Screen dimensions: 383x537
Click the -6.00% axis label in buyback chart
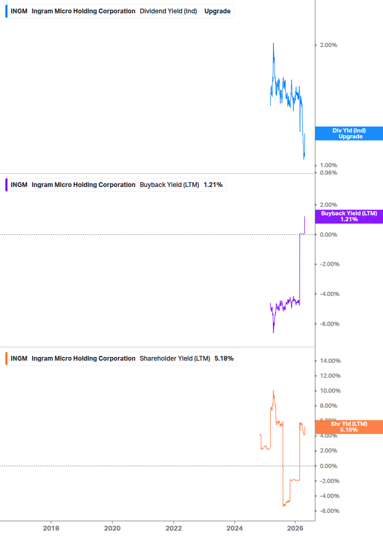(x=330, y=324)
